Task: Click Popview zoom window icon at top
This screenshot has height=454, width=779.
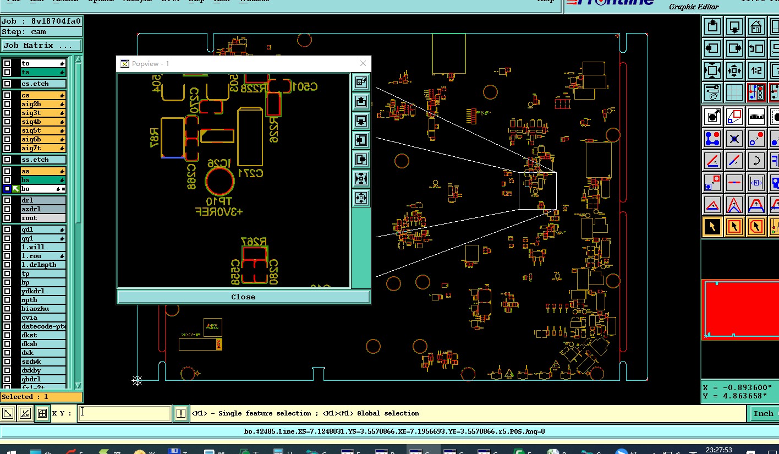Action: 361,82
